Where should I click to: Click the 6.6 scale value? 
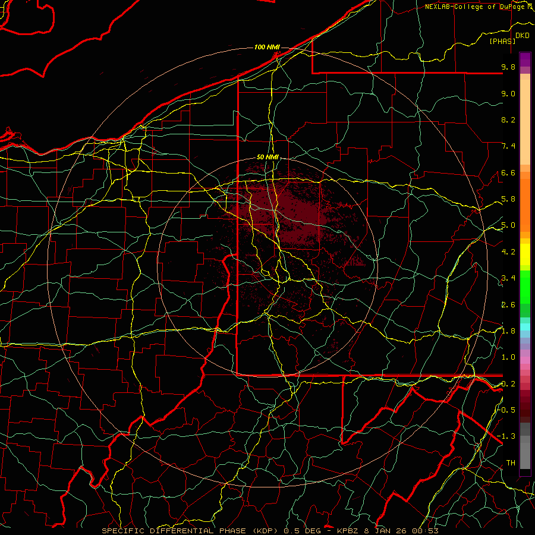click(508, 173)
